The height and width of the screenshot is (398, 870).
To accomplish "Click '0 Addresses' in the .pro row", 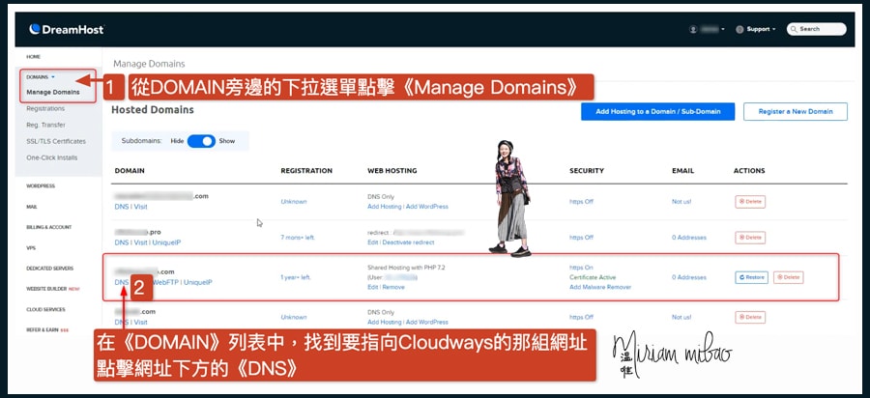I will coord(689,238).
